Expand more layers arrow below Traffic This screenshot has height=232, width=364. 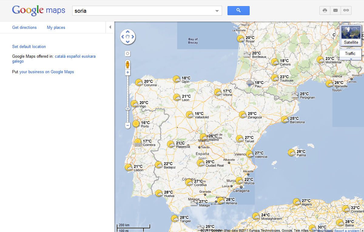coord(351,59)
